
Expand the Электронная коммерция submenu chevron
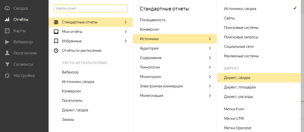(x=210, y=86)
